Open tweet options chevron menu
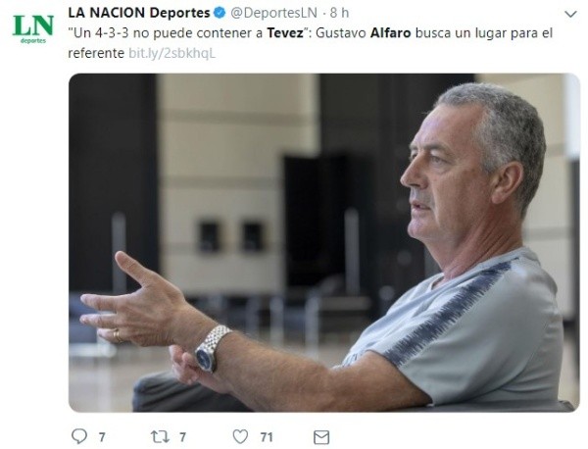 tap(570, 15)
